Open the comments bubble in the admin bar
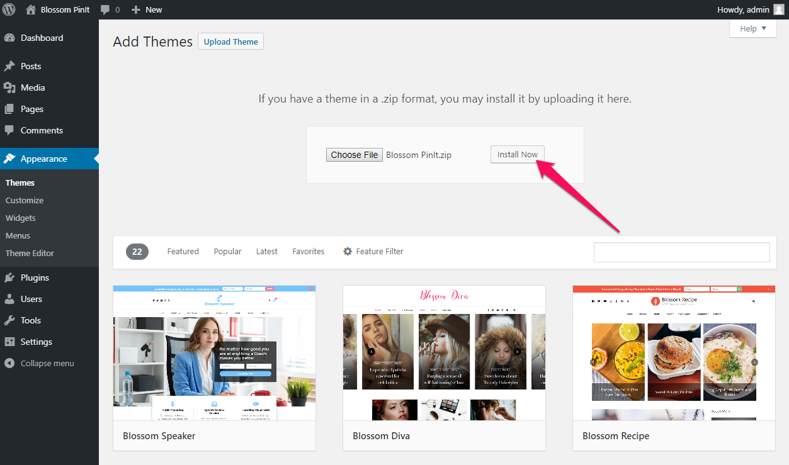789x465 pixels. tap(105, 10)
